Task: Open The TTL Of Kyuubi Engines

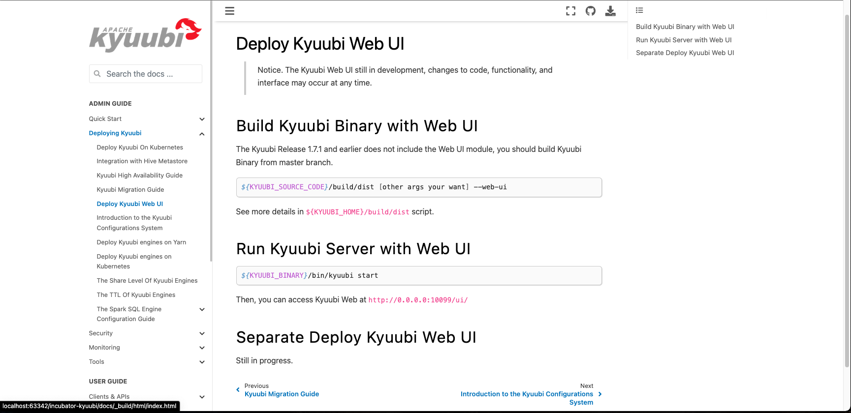Action: [136, 295]
